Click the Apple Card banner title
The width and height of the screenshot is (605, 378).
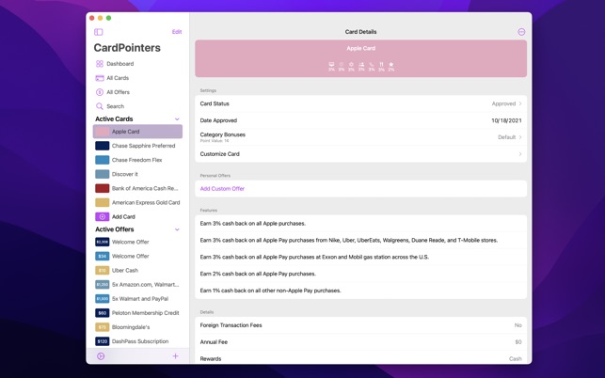(360, 48)
